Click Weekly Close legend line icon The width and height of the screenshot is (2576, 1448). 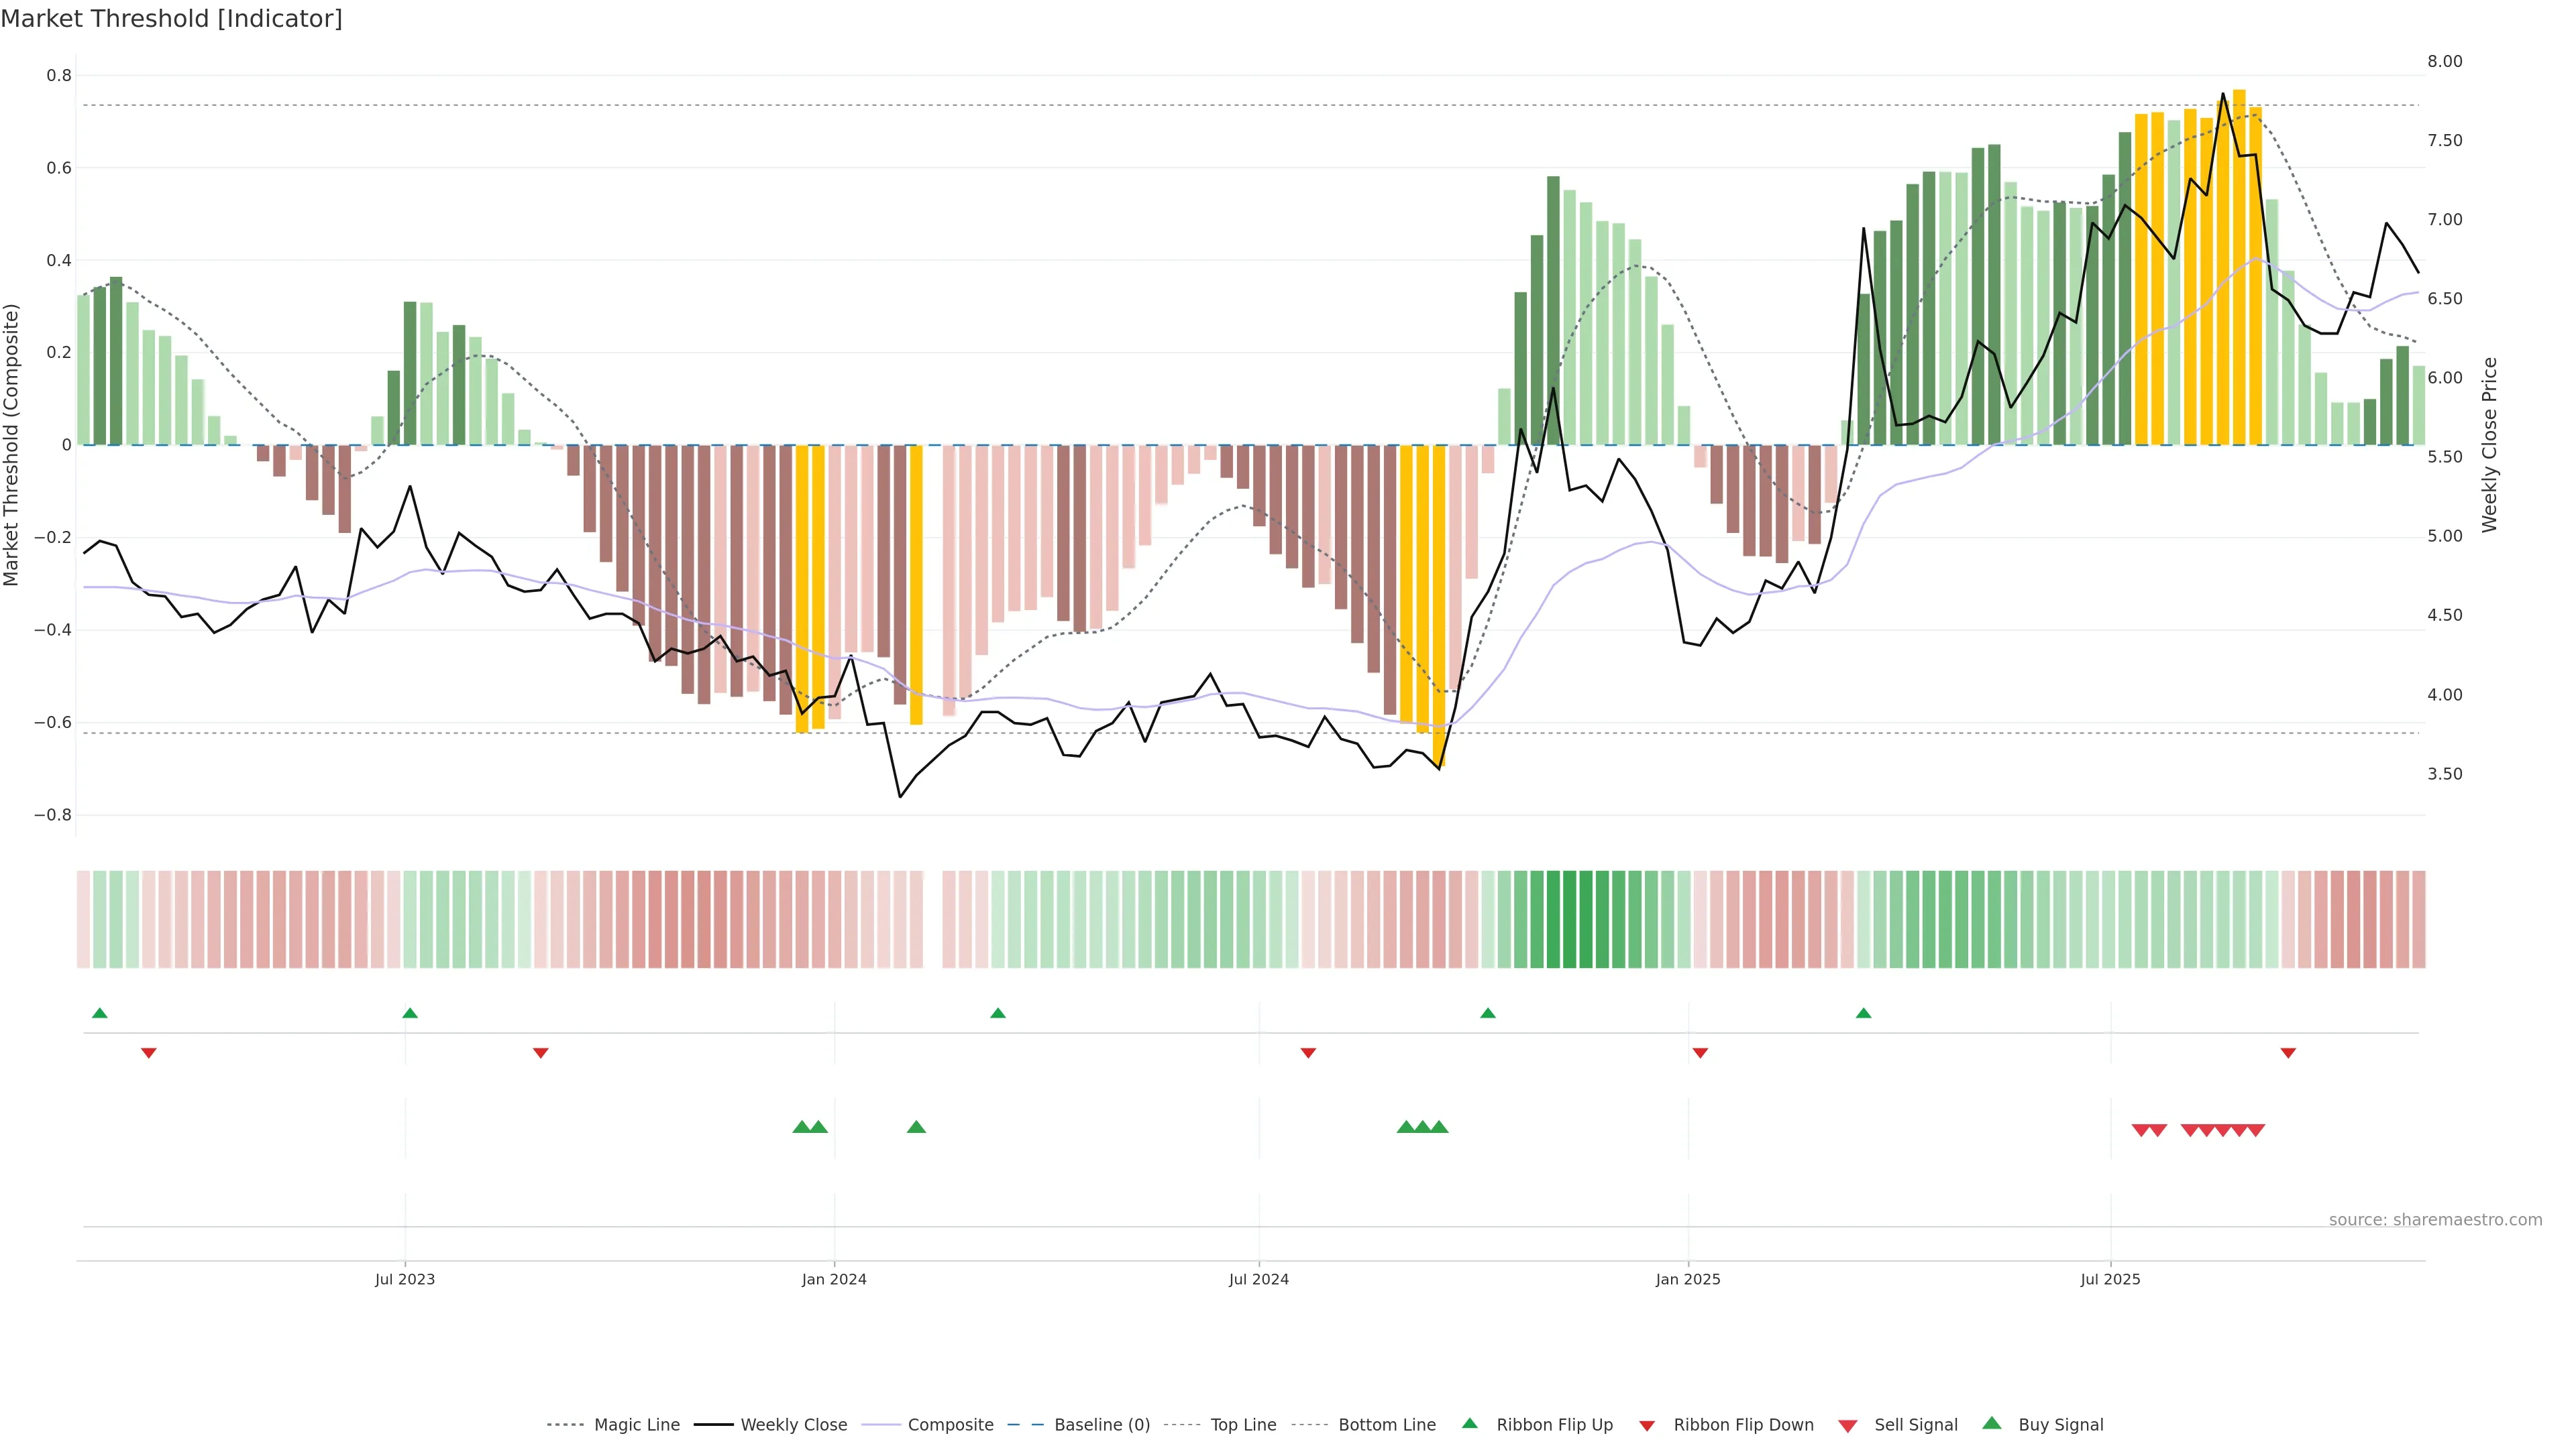713,1425
